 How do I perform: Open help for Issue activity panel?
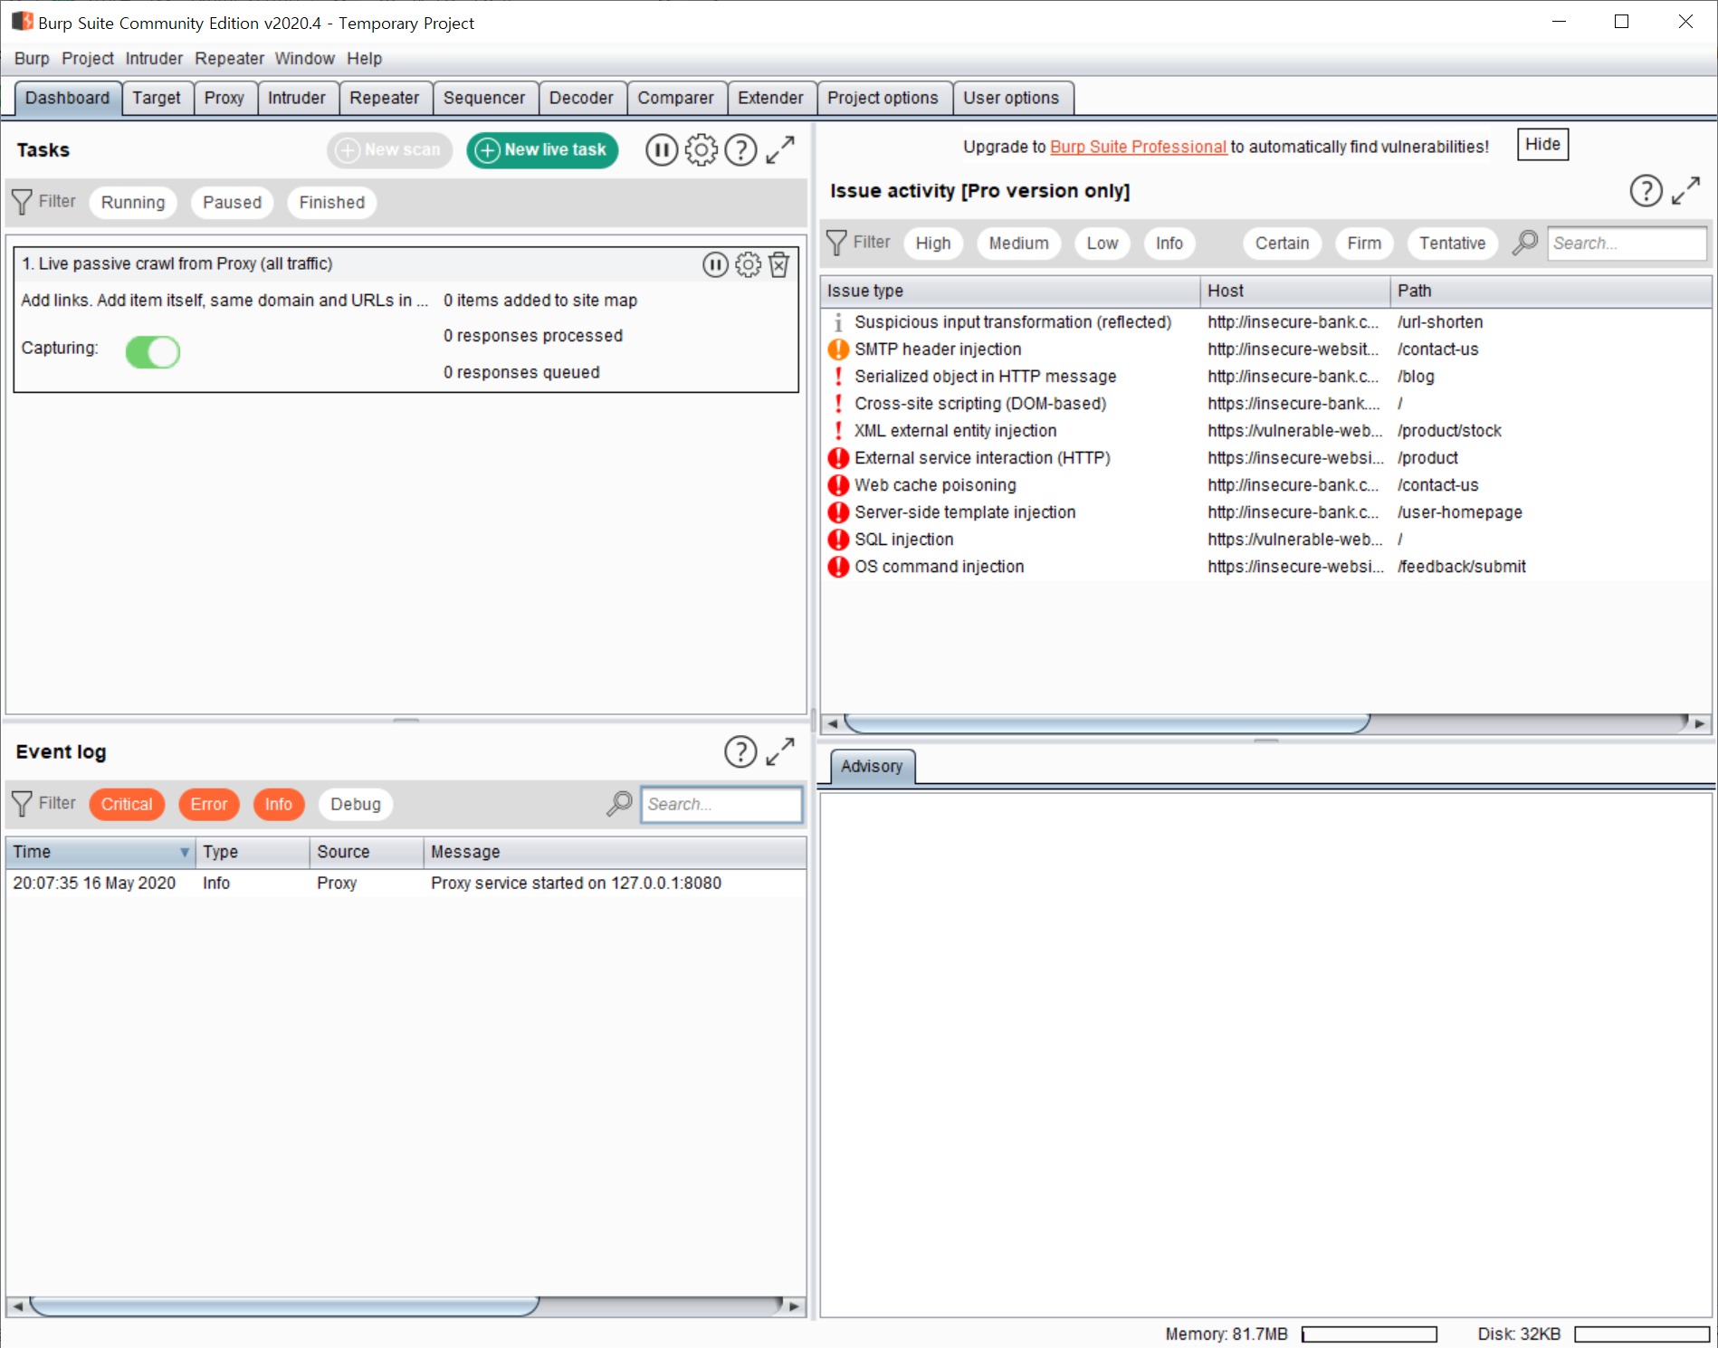pyautogui.click(x=1646, y=191)
